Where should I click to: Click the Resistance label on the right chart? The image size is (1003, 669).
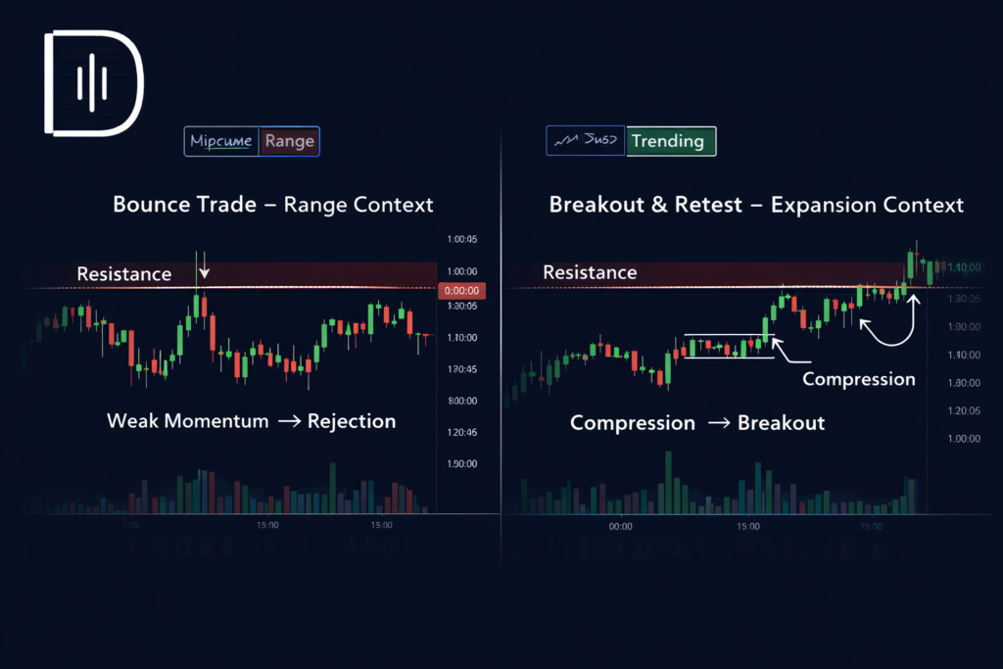[590, 272]
